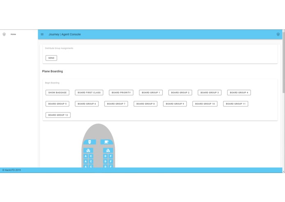285x202 pixels.
Task: Select seat F in the second row
Action: pos(111,162)
